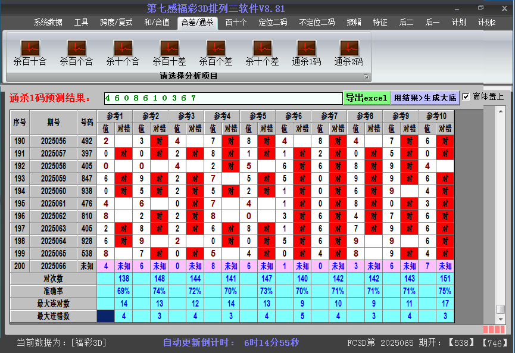The height and width of the screenshot is (353, 515).
Task: Open the 工具 menu tab
Action: click(81, 23)
